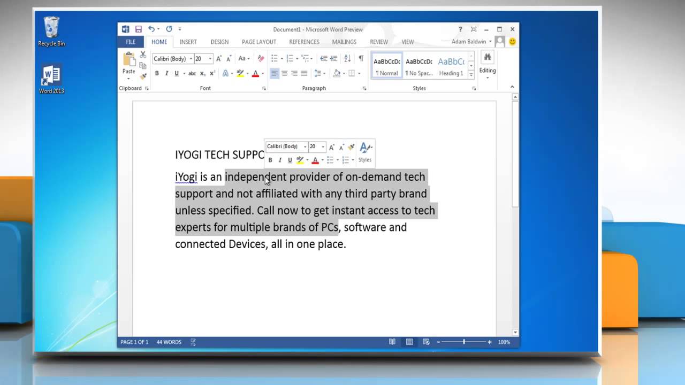Click the Redo/Repeat icon in the title bar

coord(169,29)
